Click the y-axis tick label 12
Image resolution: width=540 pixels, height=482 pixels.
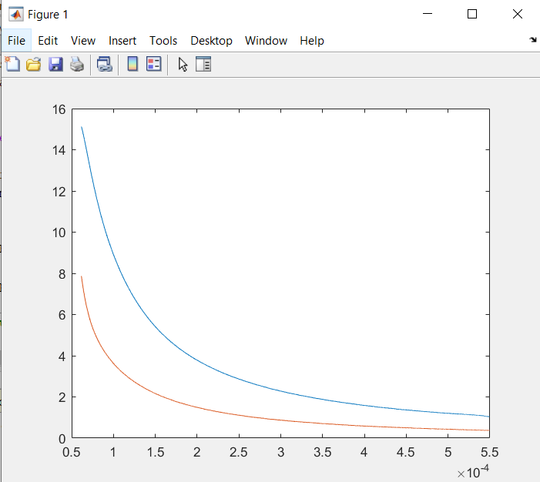pyautogui.click(x=59, y=192)
